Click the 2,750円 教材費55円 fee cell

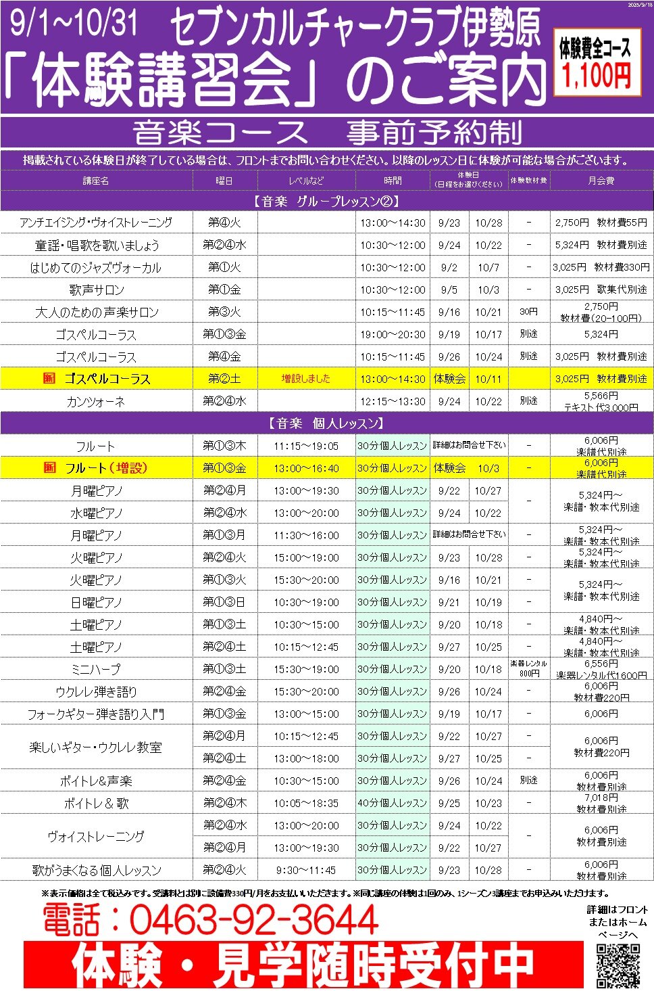coord(601,222)
